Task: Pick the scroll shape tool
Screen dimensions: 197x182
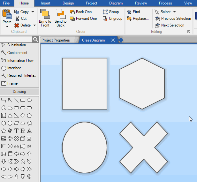Action: pos(10,154)
